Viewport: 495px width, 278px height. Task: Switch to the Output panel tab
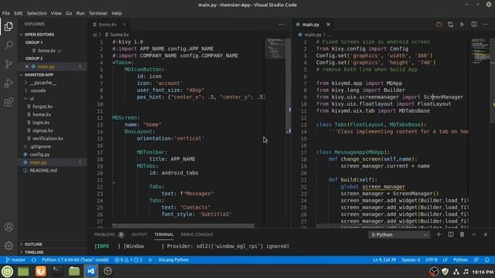click(x=139, y=235)
